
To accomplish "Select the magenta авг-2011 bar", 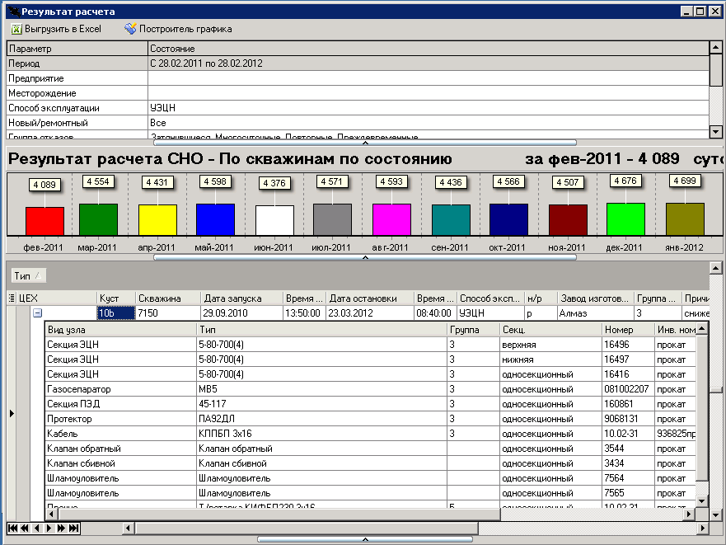I will tap(391, 219).
